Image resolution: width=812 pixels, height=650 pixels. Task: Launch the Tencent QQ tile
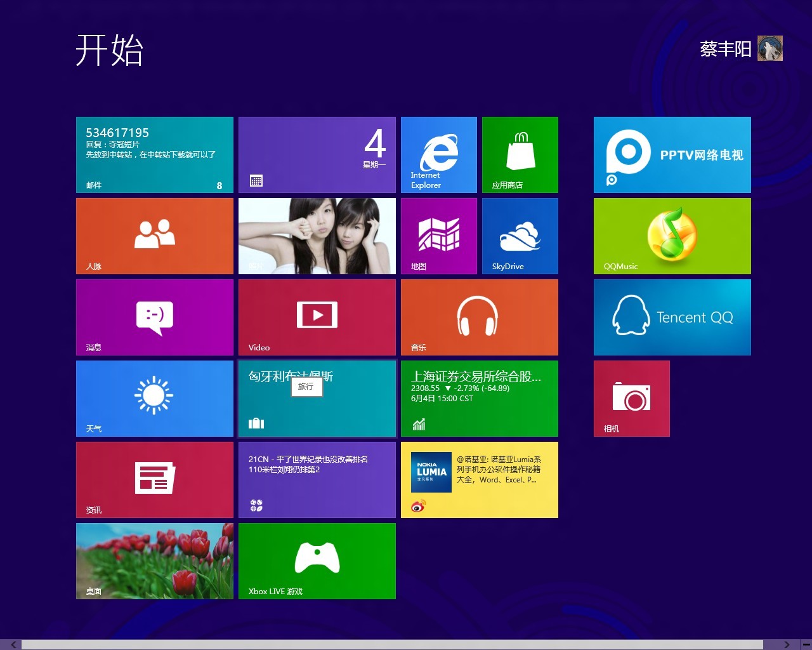[672, 317]
